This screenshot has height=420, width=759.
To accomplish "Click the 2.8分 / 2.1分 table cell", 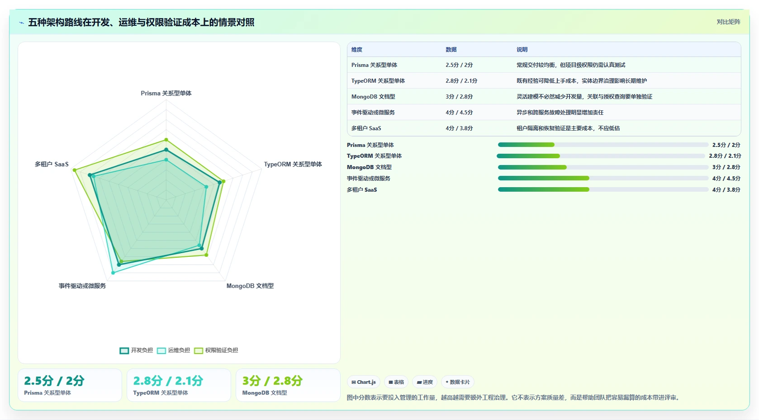I will [x=461, y=81].
